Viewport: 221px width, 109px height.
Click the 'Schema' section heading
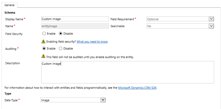click(x=10, y=13)
